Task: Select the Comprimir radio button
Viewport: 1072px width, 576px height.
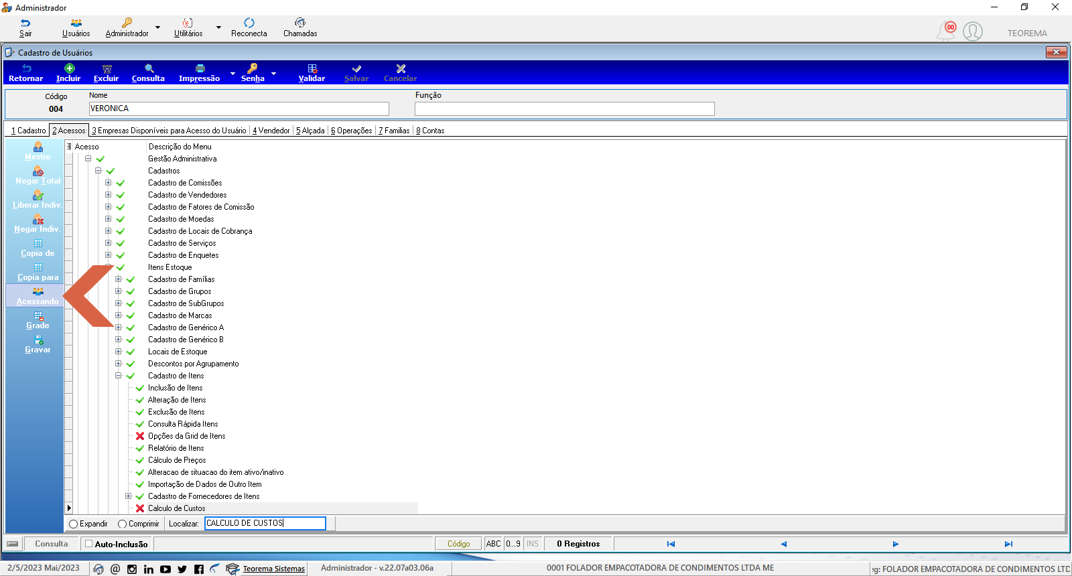Action: 122,524
